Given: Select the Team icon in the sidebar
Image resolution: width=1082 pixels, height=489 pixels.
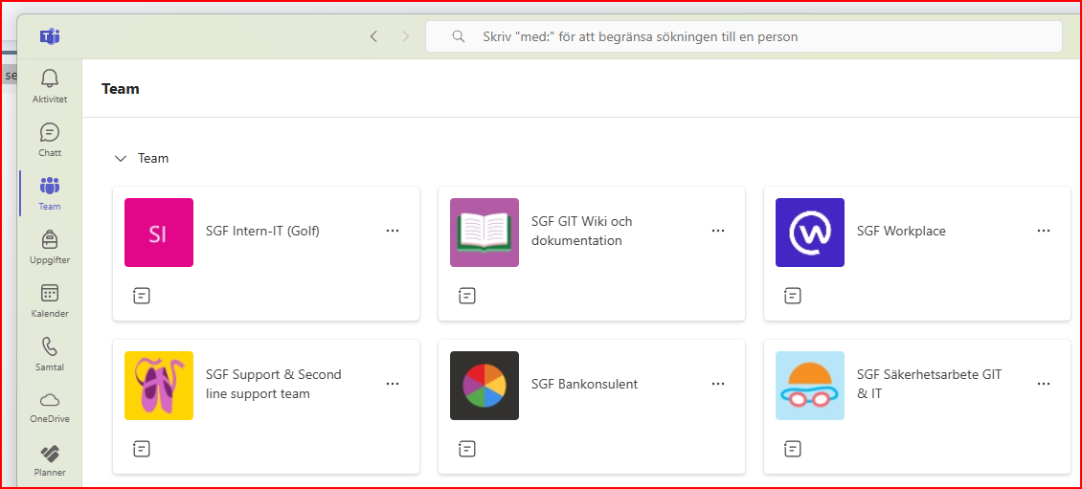Looking at the screenshot, I should (x=50, y=185).
